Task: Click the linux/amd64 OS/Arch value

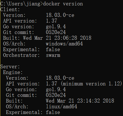Action: [61, 107]
